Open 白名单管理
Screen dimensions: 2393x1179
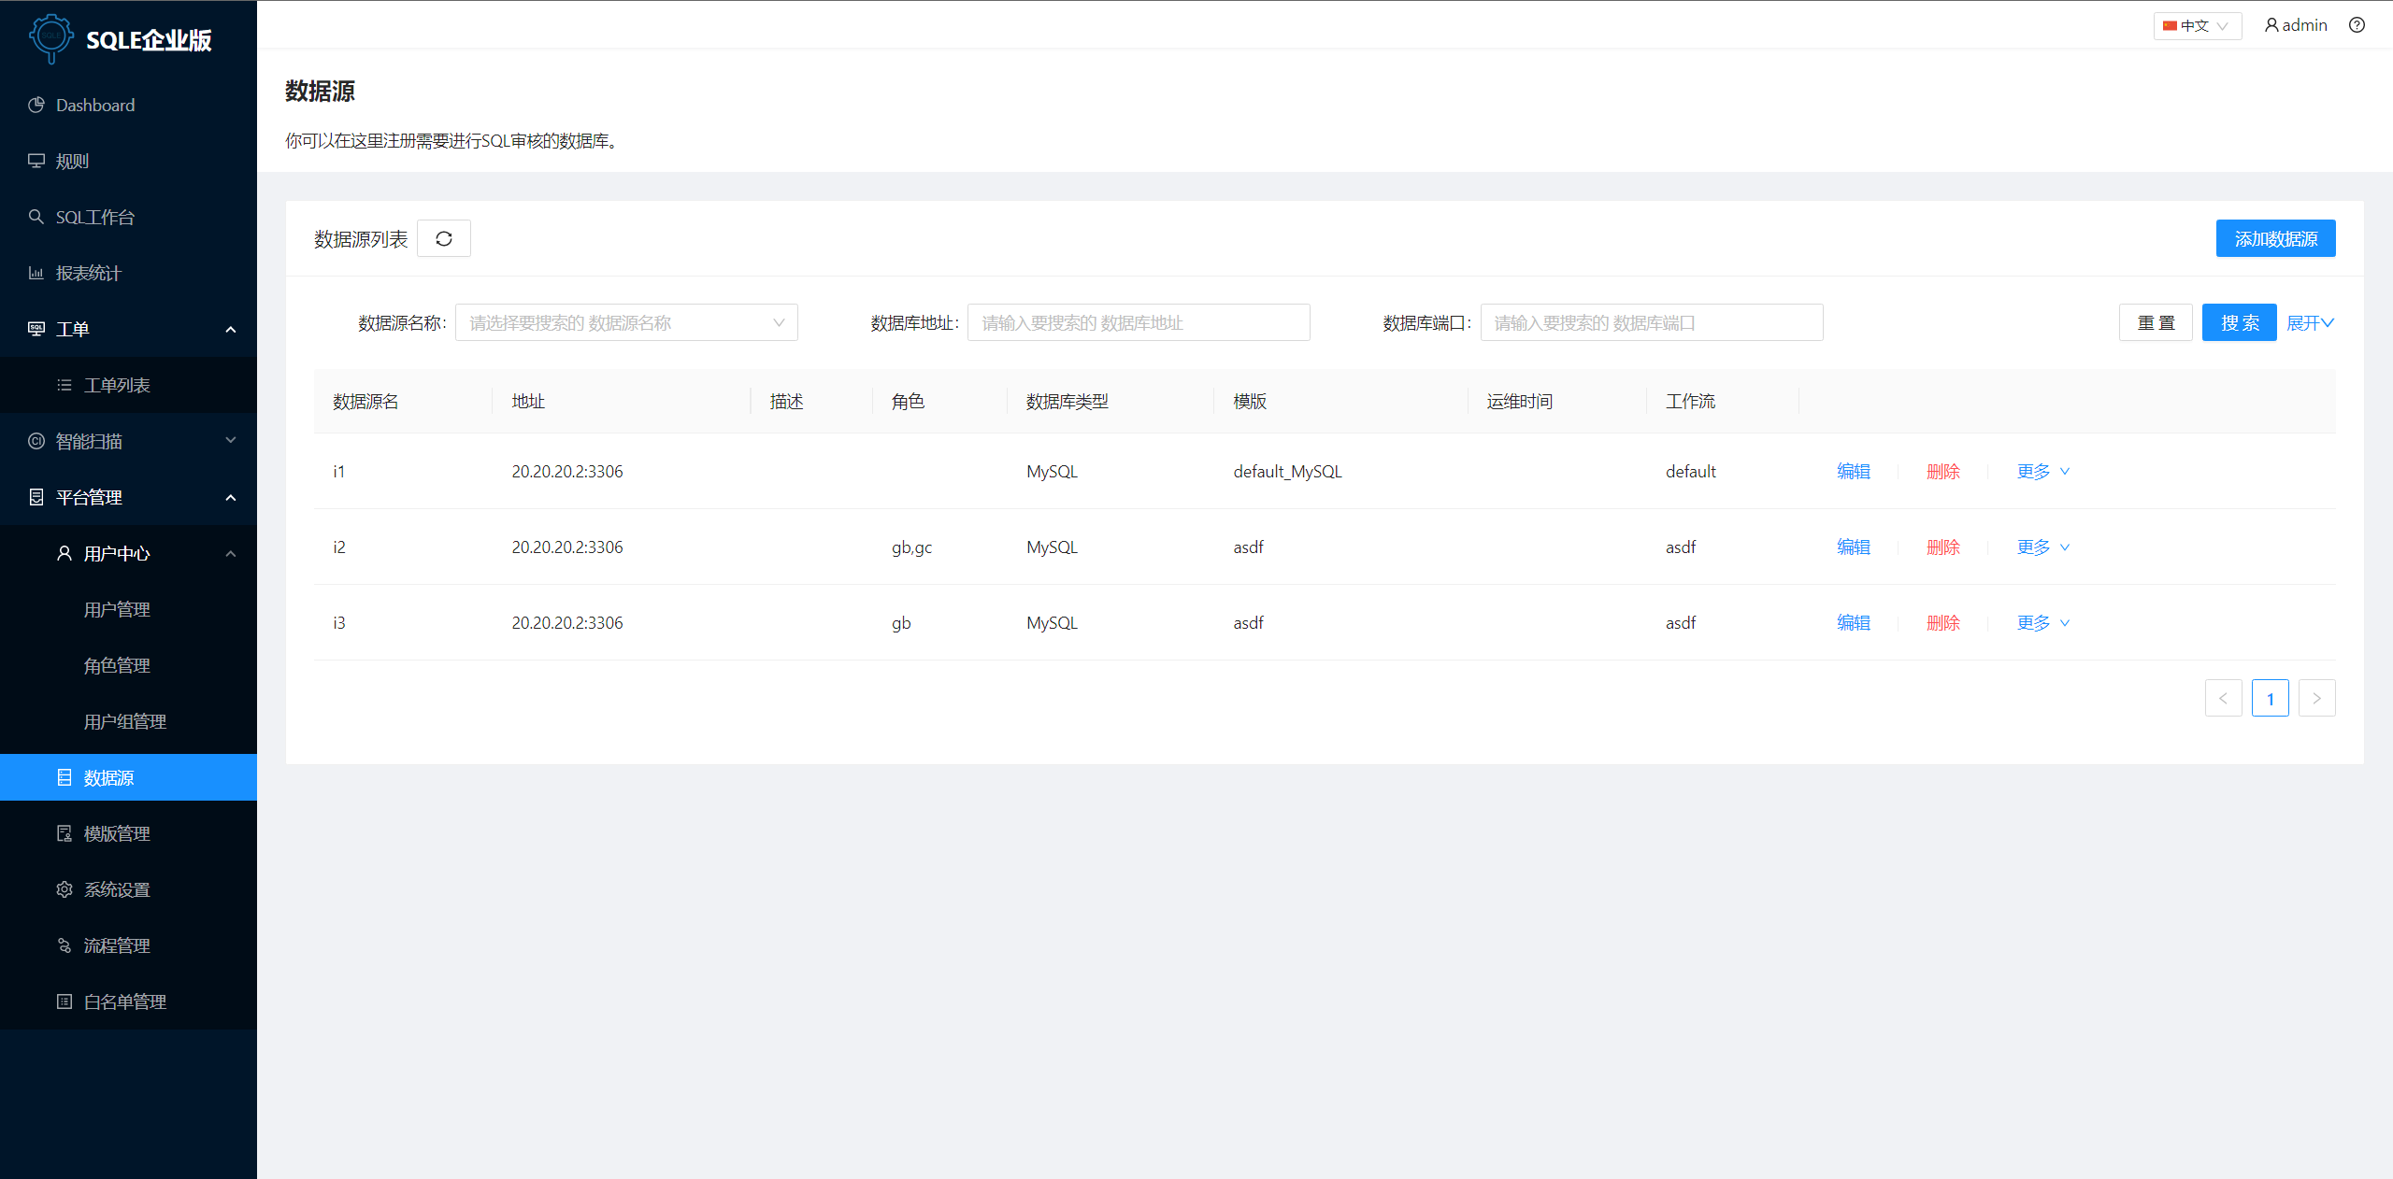coord(128,1001)
